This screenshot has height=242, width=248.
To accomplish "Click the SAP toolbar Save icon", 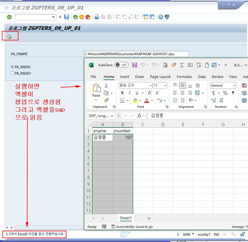I will click(66, 17).
